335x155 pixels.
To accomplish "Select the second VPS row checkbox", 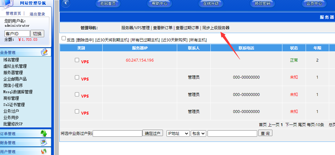I will [x=77, y=77].
